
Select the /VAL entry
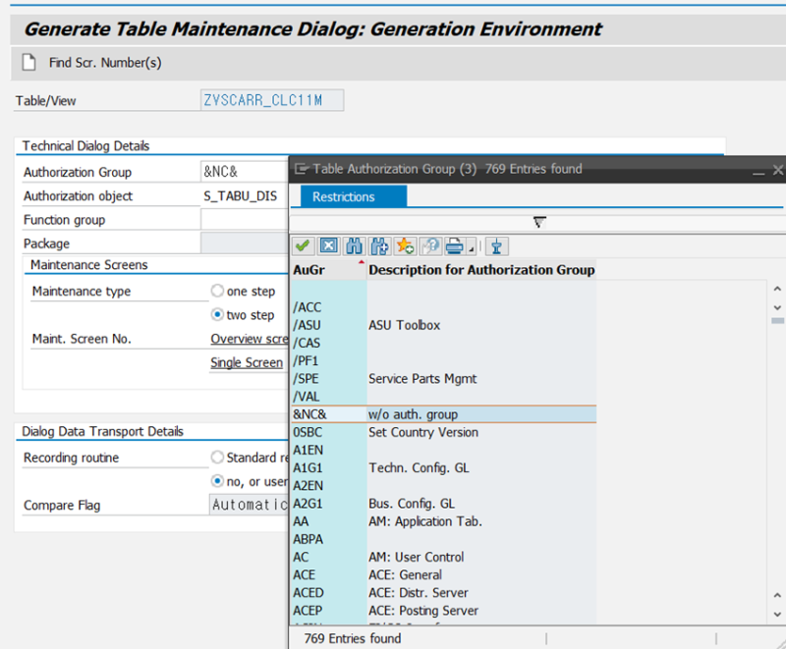tap(444, 397)
